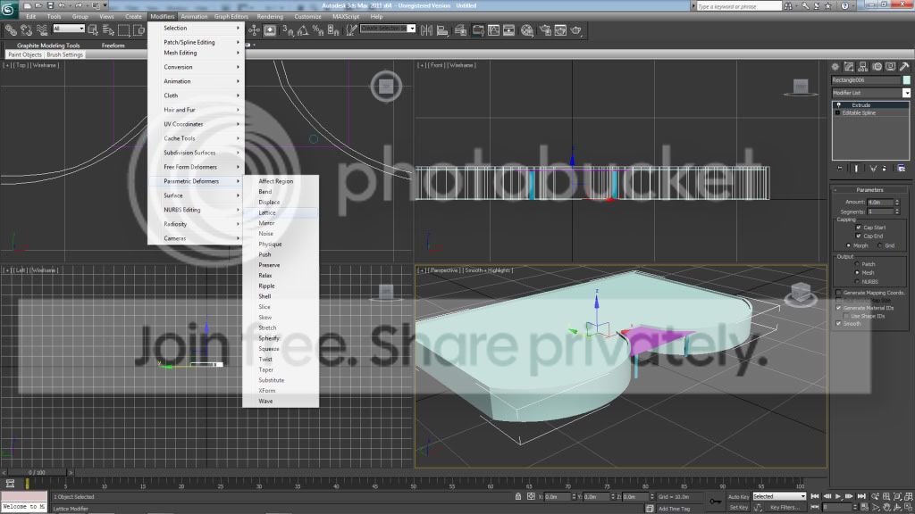The image size is (915, 514).
Task: Select the Morph capping radio button
Action: 849,245
